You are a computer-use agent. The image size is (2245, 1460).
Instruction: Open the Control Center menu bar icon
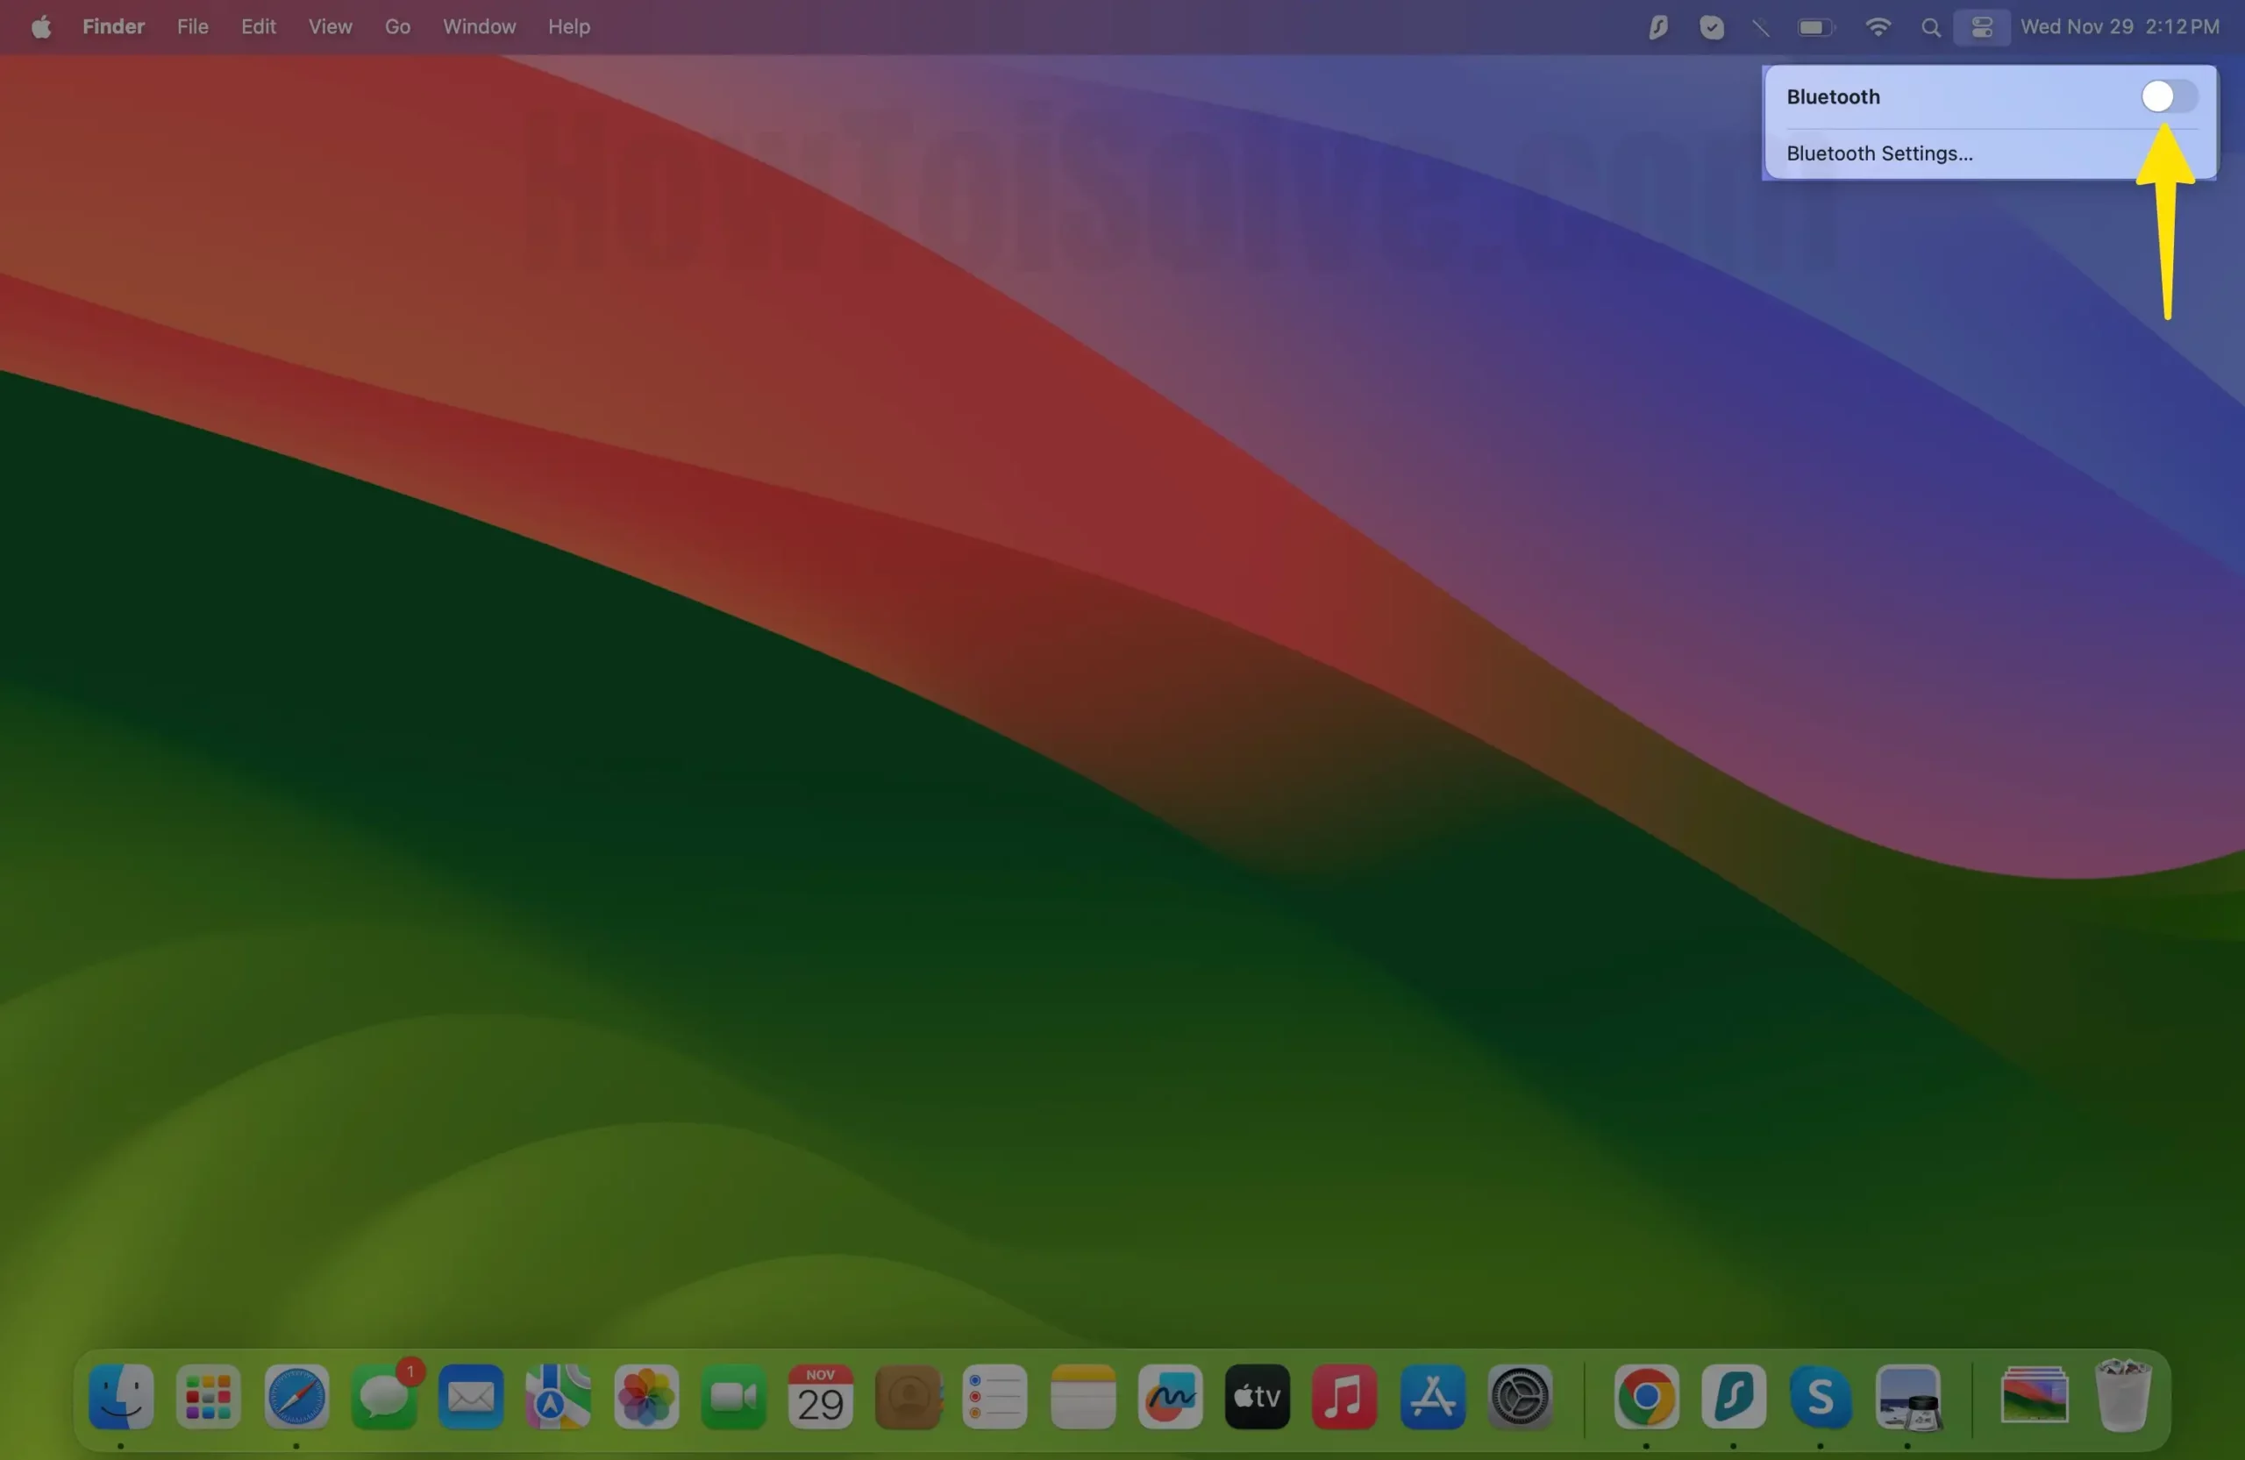click(x=1981, y=27)
